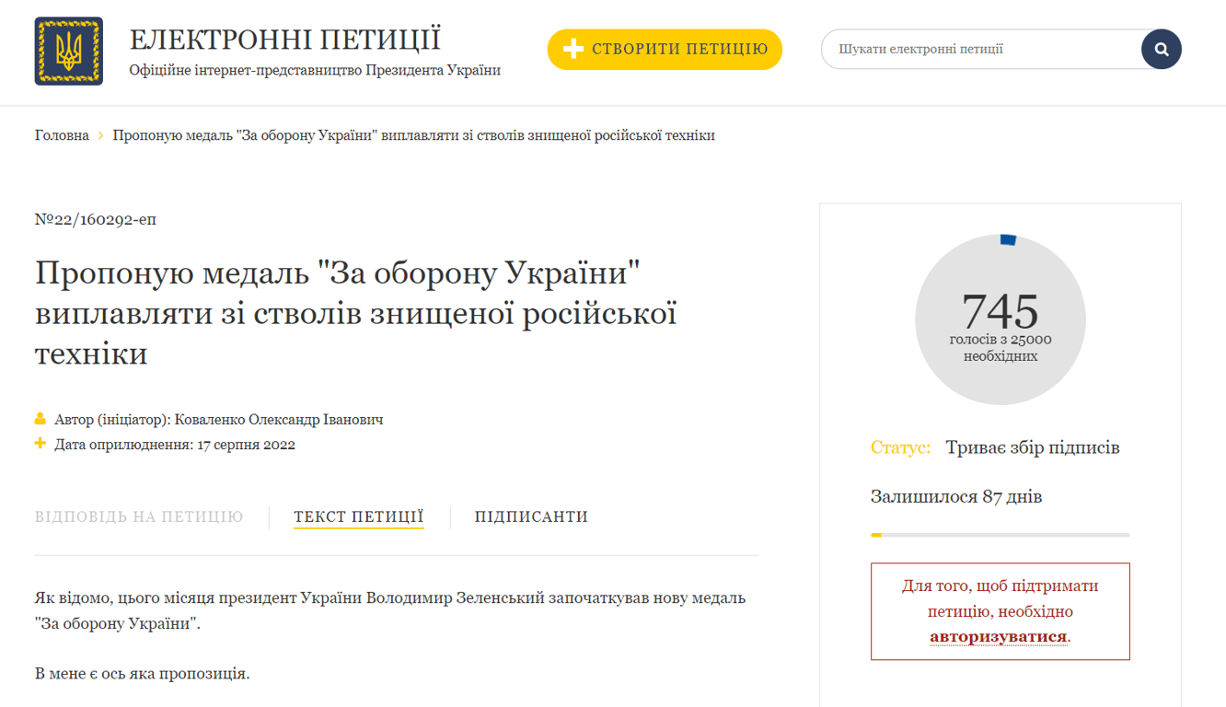Open the Головна breadcrumb link

point(61,134)
